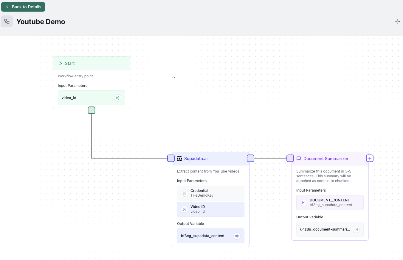Click the video_id variable icon in Start node
The width and height of the screenshot is (403, 260).
(x=118, y=98)
